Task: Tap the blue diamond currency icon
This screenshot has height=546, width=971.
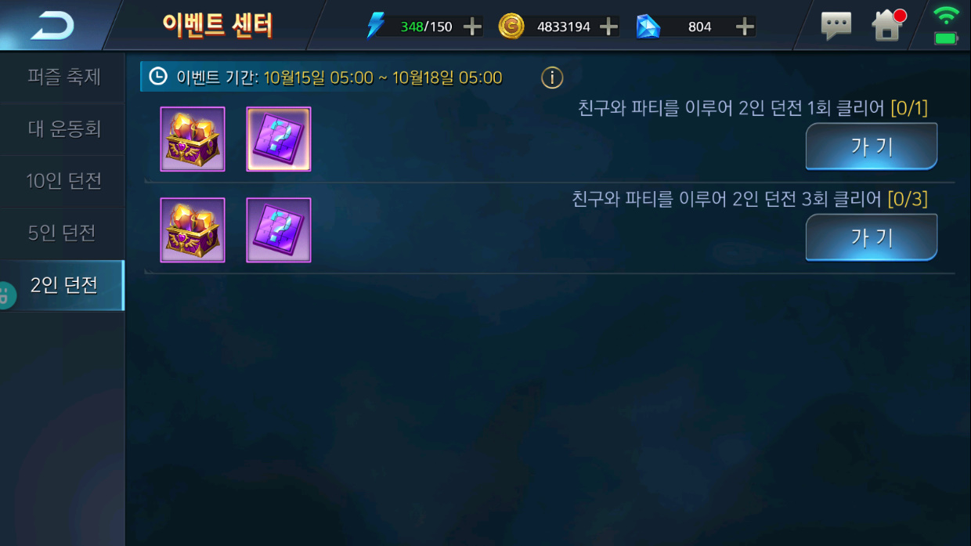Action: click(x=648, y=27)
